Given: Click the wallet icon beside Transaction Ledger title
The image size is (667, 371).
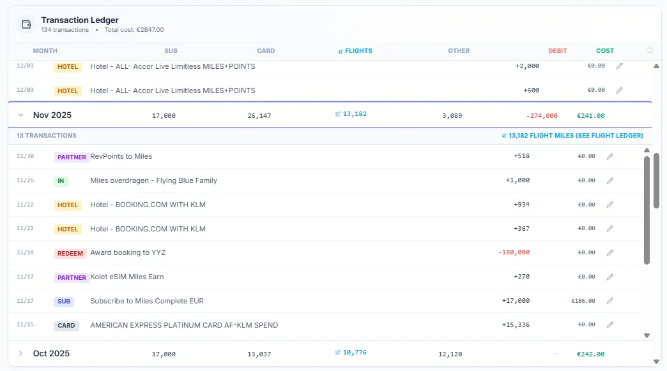Looking at the screenshot, I should [25, 24].
